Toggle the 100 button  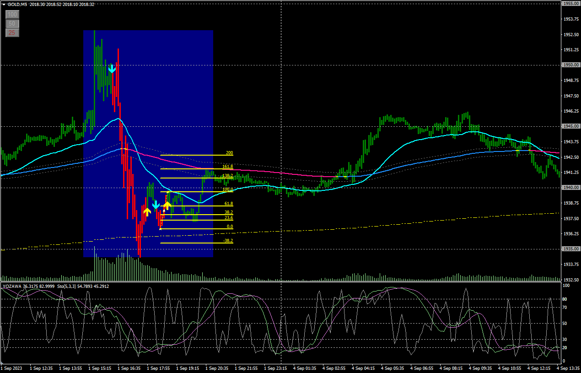(x=12, y=14)
